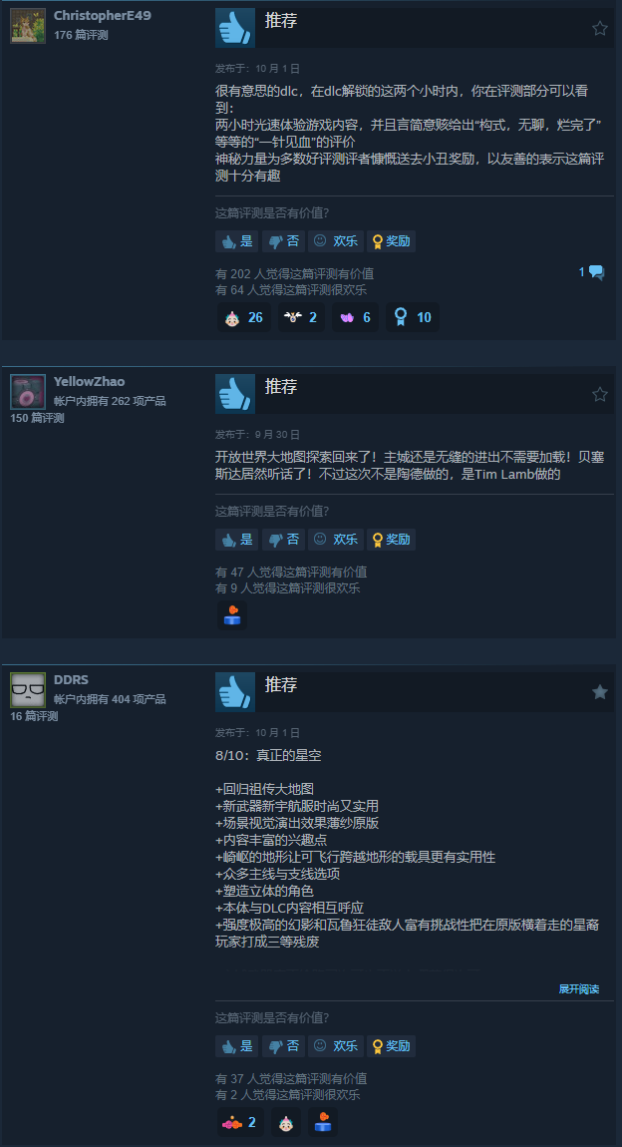Image resolution: width=622 pixels, height=1147 pixels.
Task: Open YellowZhao's 150 篇评测 link
Action: pyautogui.click(x=37, y=418)
